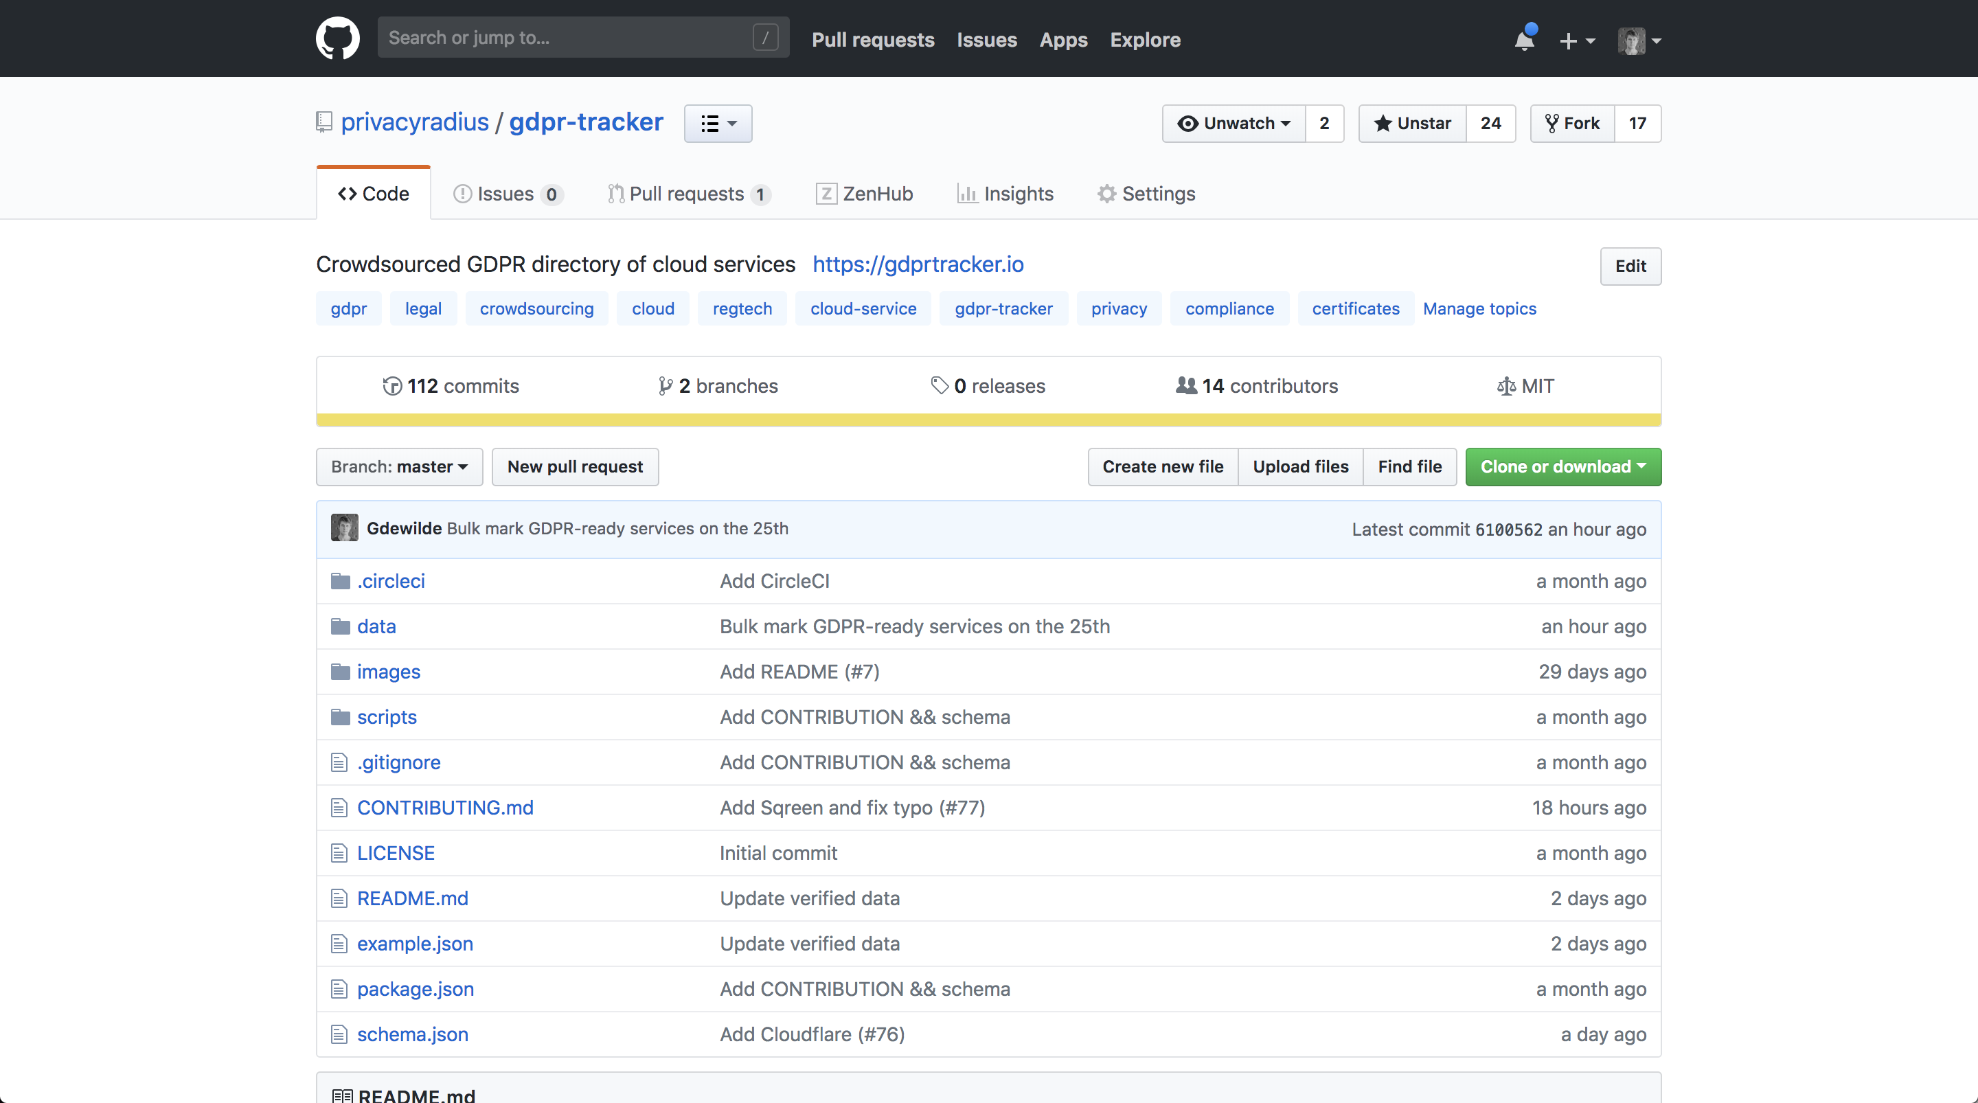Open the Insights tab
The height and width of the screenshot is (1103, 1978).
click(x=1005, y=194)
